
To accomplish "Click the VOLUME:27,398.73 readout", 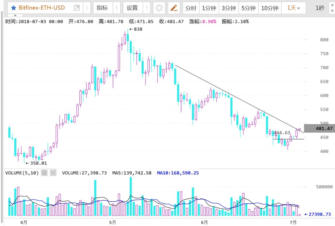I will point(84,173).
